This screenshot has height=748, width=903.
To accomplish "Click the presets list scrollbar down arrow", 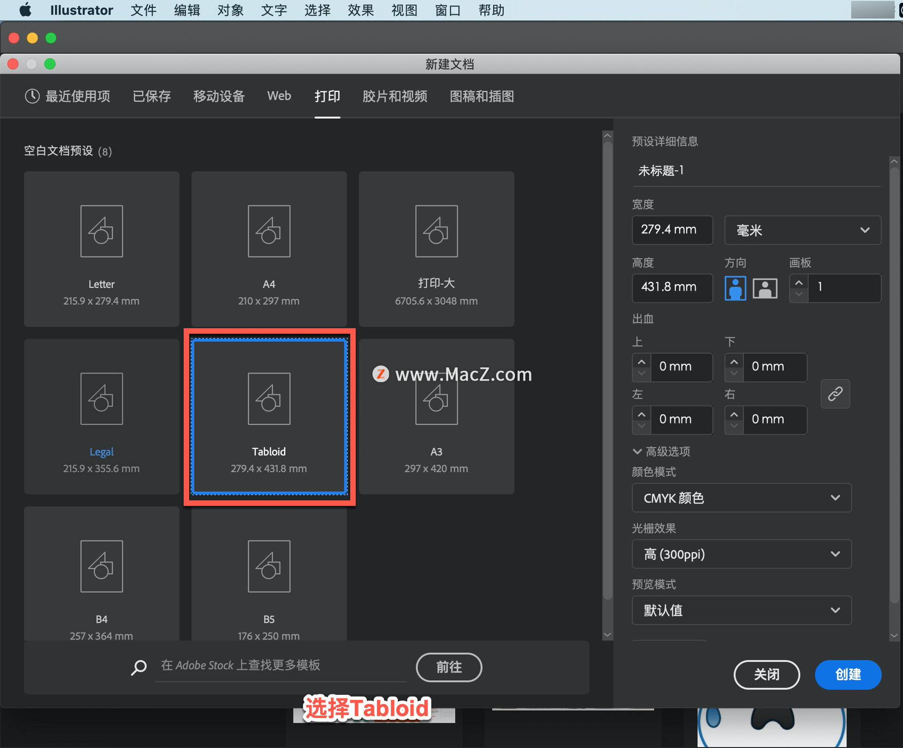I will pos(608,635).
